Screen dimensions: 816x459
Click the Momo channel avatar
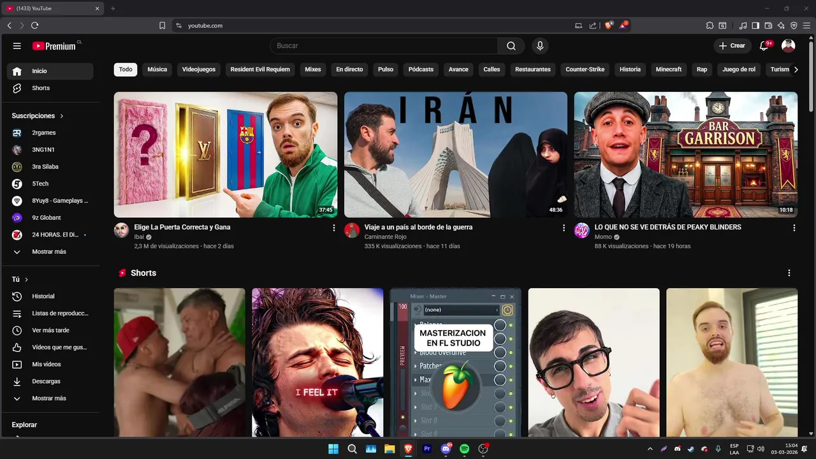(x=581, y=230)
